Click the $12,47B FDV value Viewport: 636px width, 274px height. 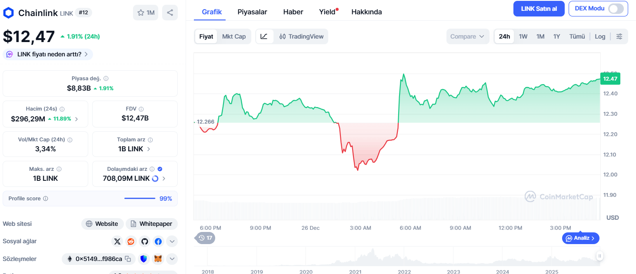pos(135,118)
